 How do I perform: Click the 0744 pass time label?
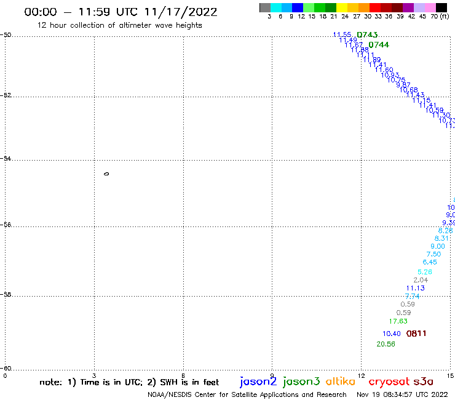(x=379, y=45)
